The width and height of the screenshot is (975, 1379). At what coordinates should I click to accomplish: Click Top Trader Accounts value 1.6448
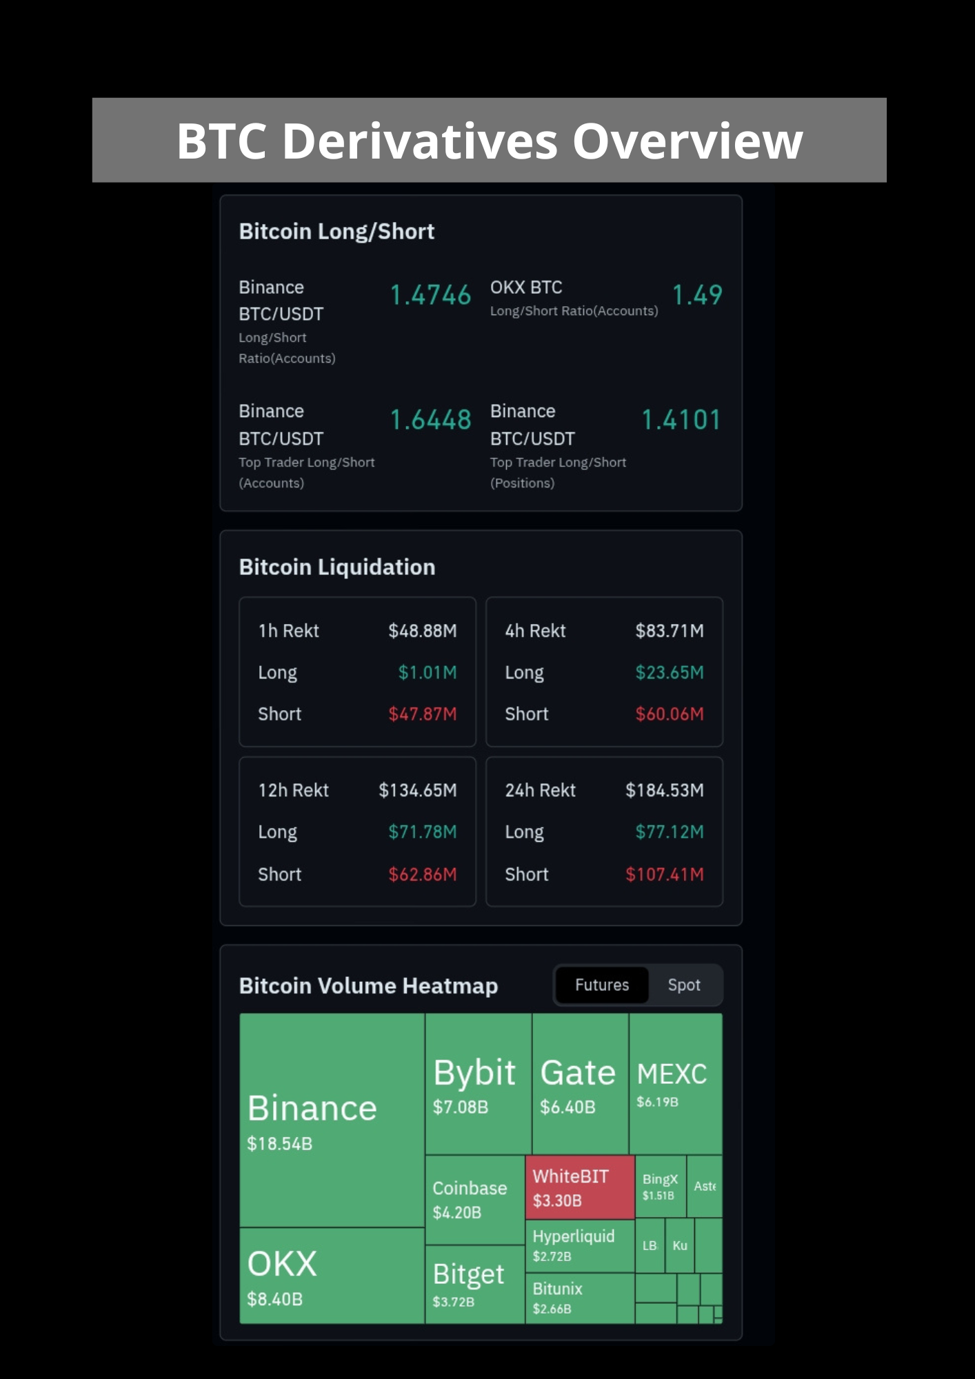click(430, 419)
